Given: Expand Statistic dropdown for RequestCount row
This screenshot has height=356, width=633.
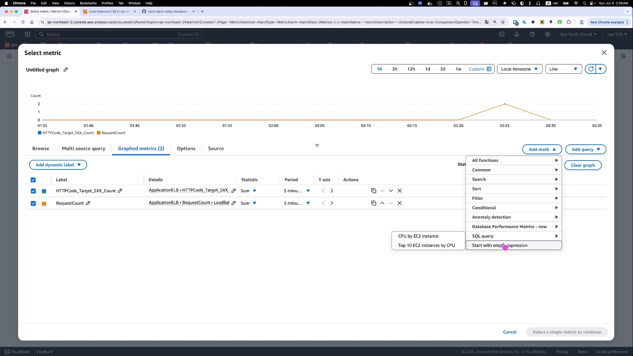Looking at the screenshot, I should 254,203.
